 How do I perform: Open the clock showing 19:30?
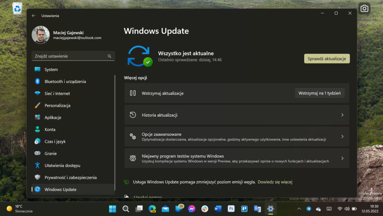tap(370, 209)
